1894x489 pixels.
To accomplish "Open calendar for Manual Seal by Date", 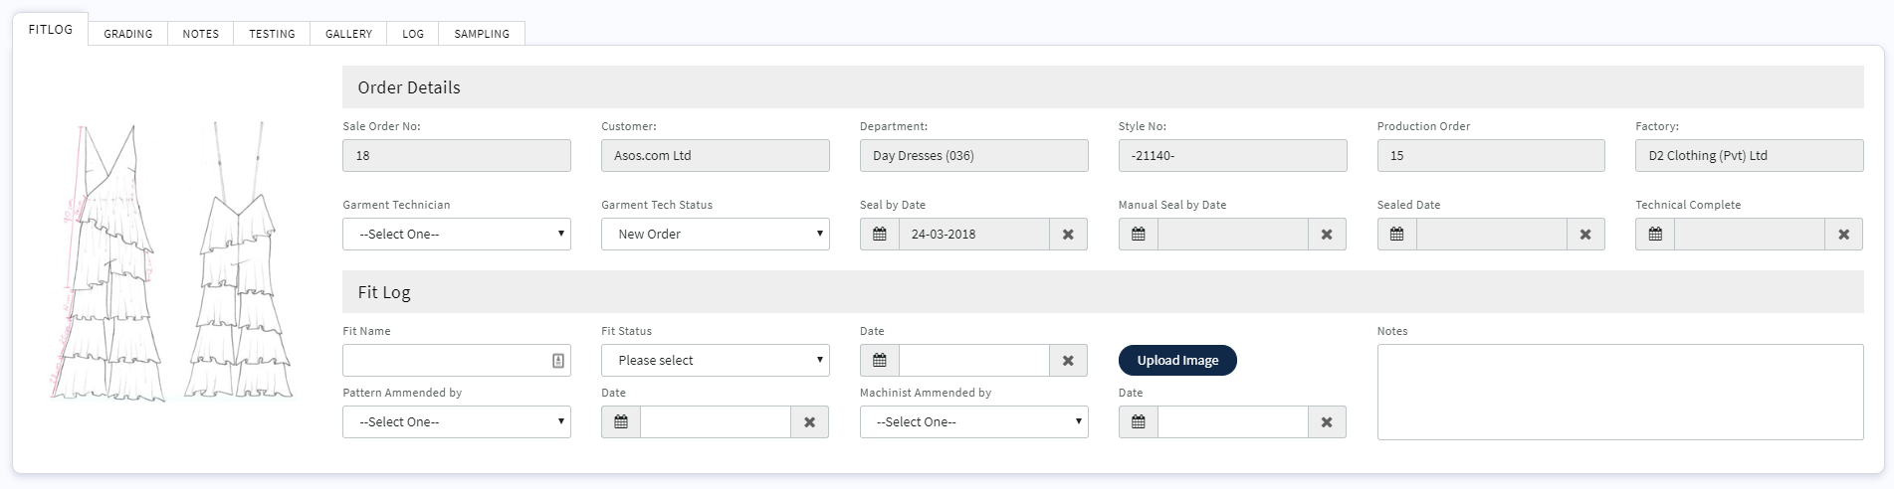I will coord(1139,235).
